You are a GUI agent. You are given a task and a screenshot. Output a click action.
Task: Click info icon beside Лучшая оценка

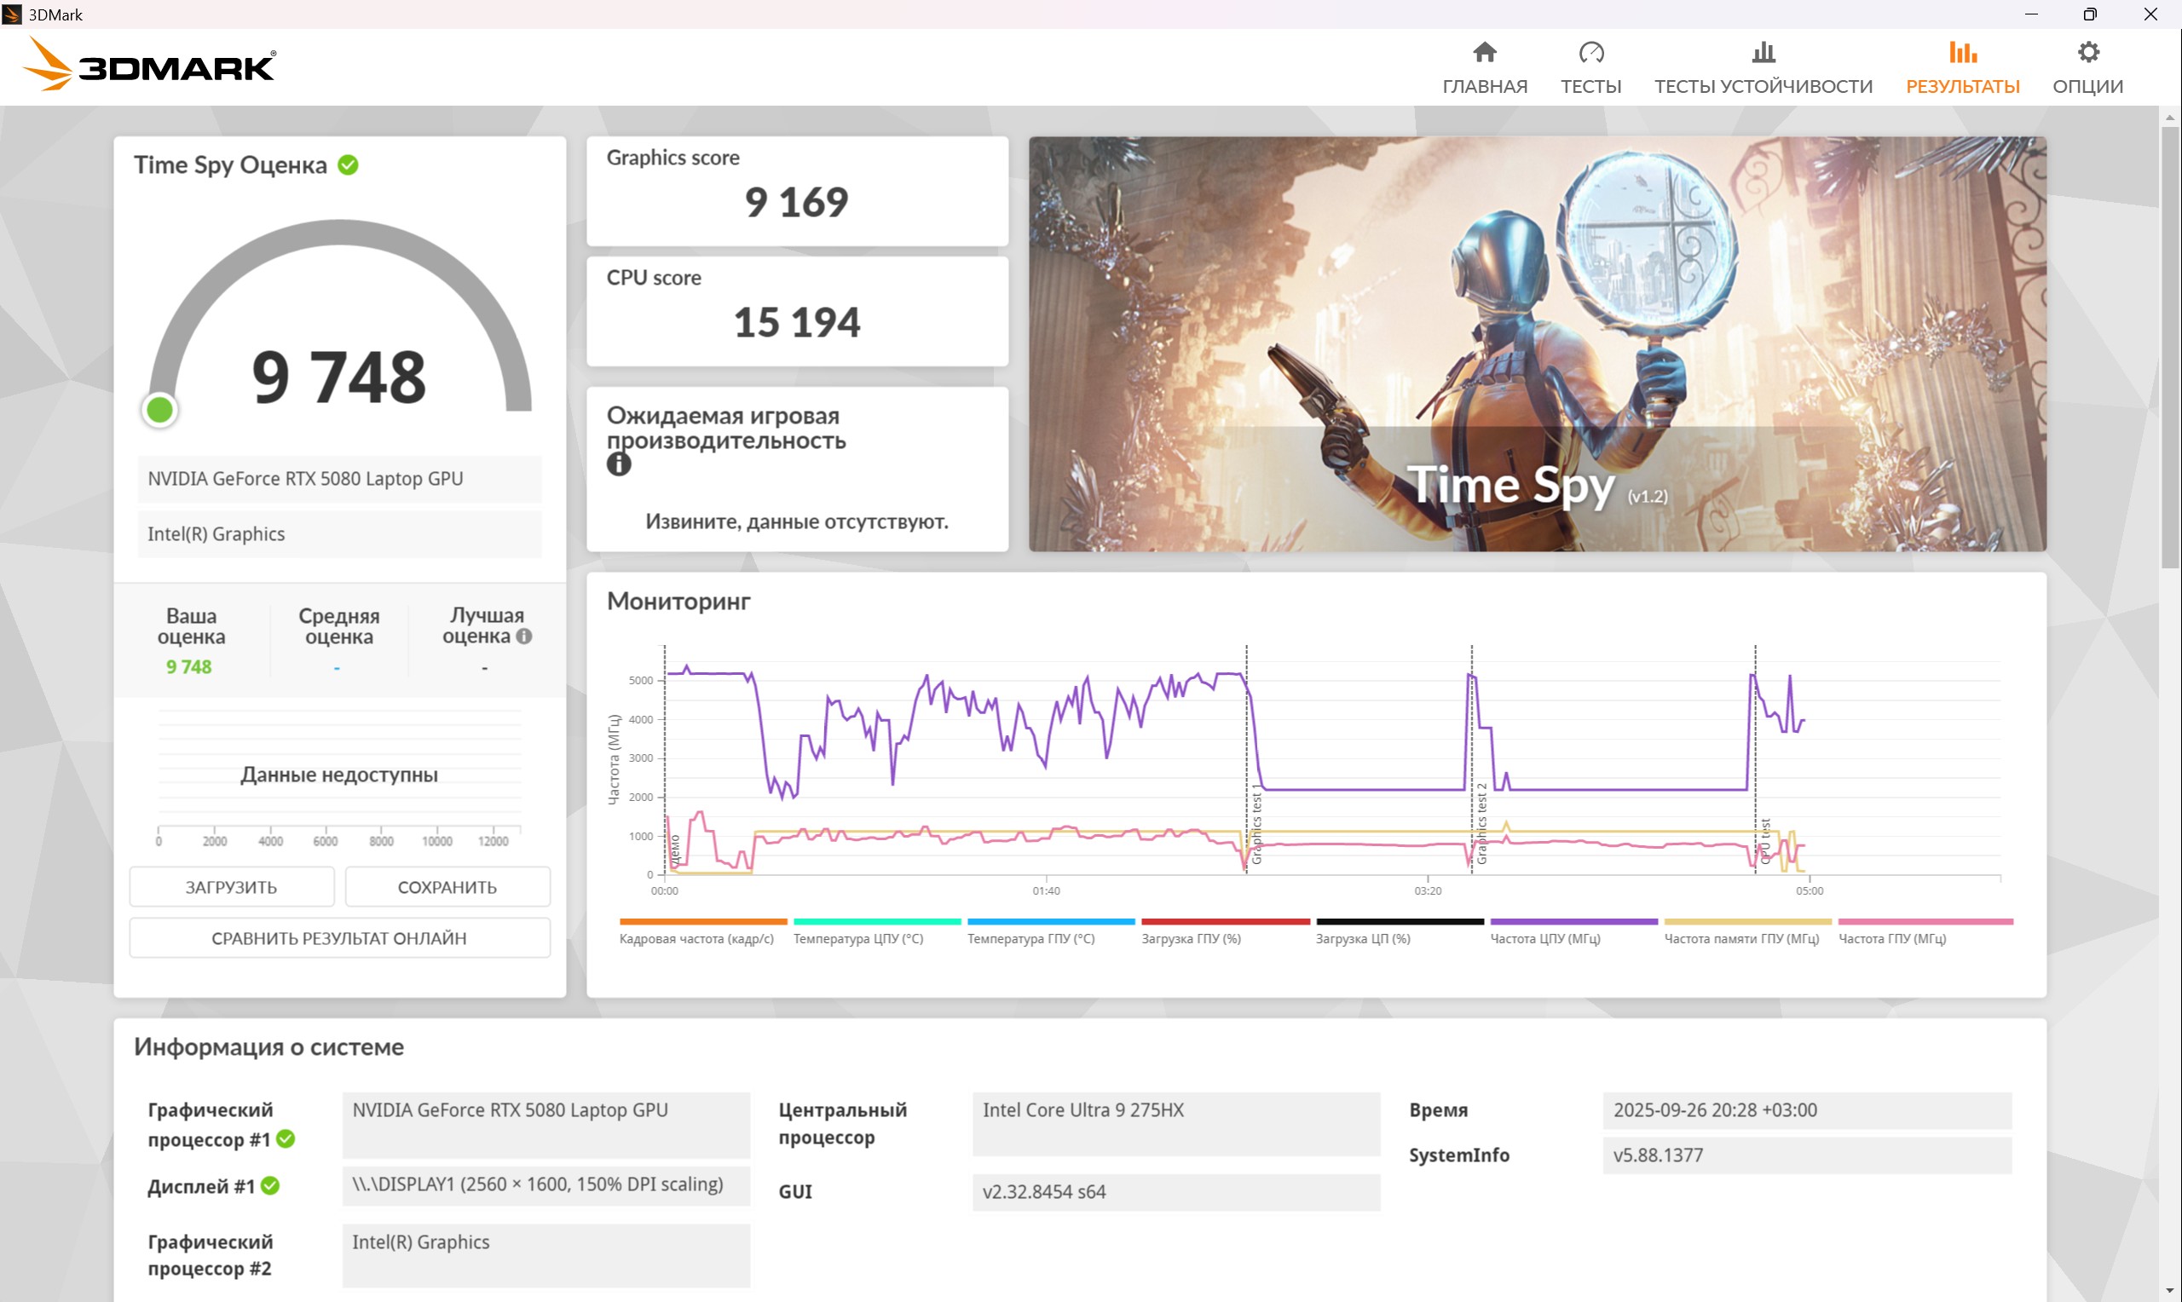pyautogui.click(x=524, y=636)
